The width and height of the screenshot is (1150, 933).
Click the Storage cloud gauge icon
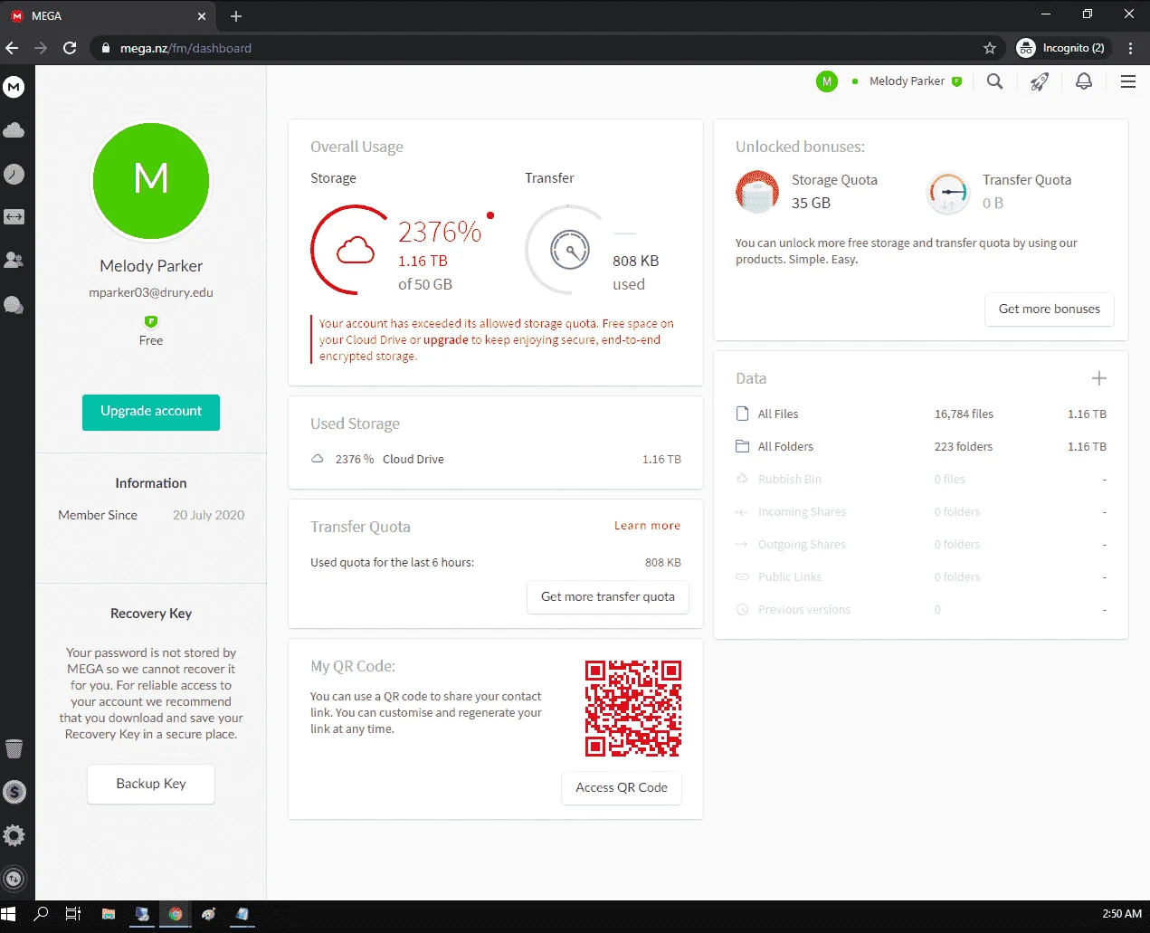(356, 250)
